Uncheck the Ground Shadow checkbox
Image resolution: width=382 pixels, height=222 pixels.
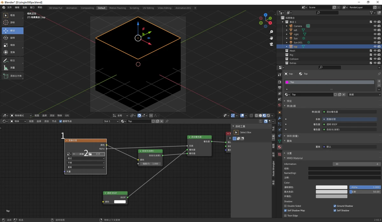click(335, 206)
